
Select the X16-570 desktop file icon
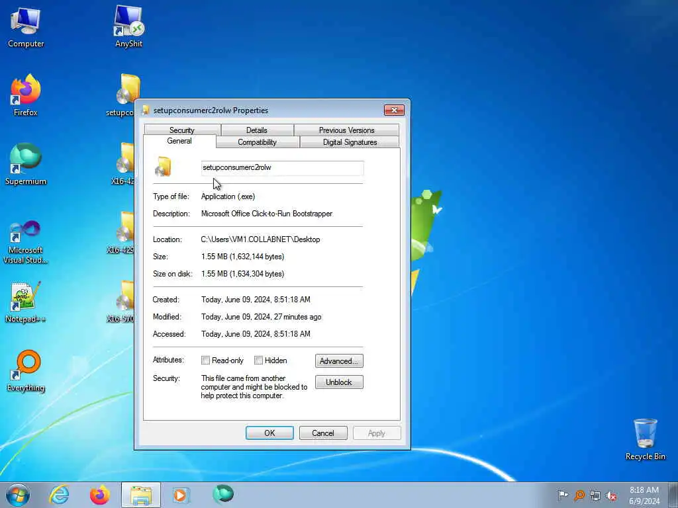(123, 302)
